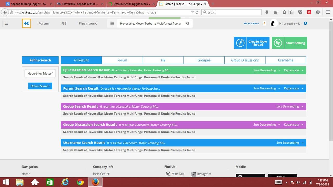Open Group Discussion Kapan saja dropdown

[x=293, y=125]
